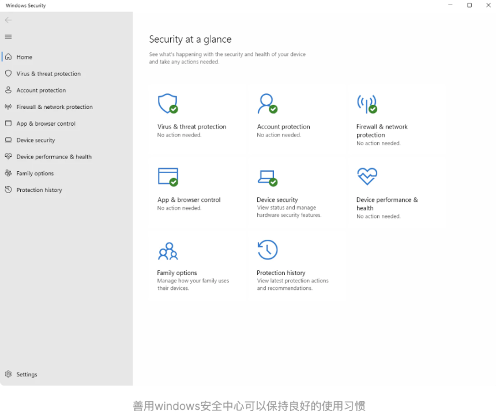Choose Family options in the sidebar
The height and width of the screenshot is (411, 496).
point(35,174)
